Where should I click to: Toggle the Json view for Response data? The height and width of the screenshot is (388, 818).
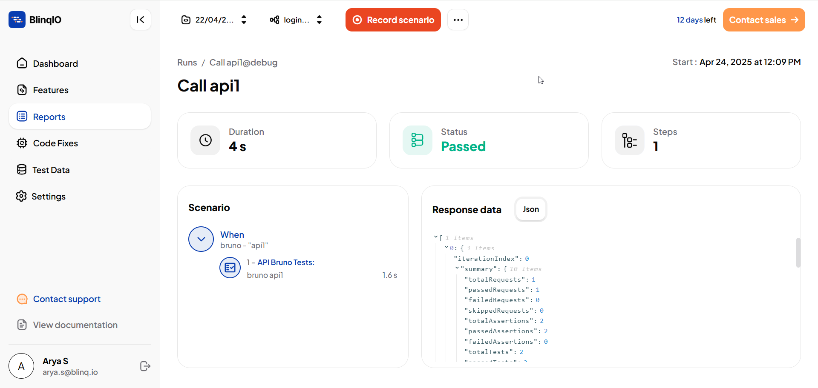pyautogui.click(x=530, y=209)
